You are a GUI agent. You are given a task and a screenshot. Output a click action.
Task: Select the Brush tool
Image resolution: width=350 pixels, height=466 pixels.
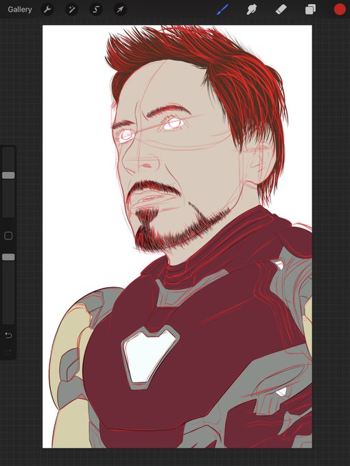[222, 10]
